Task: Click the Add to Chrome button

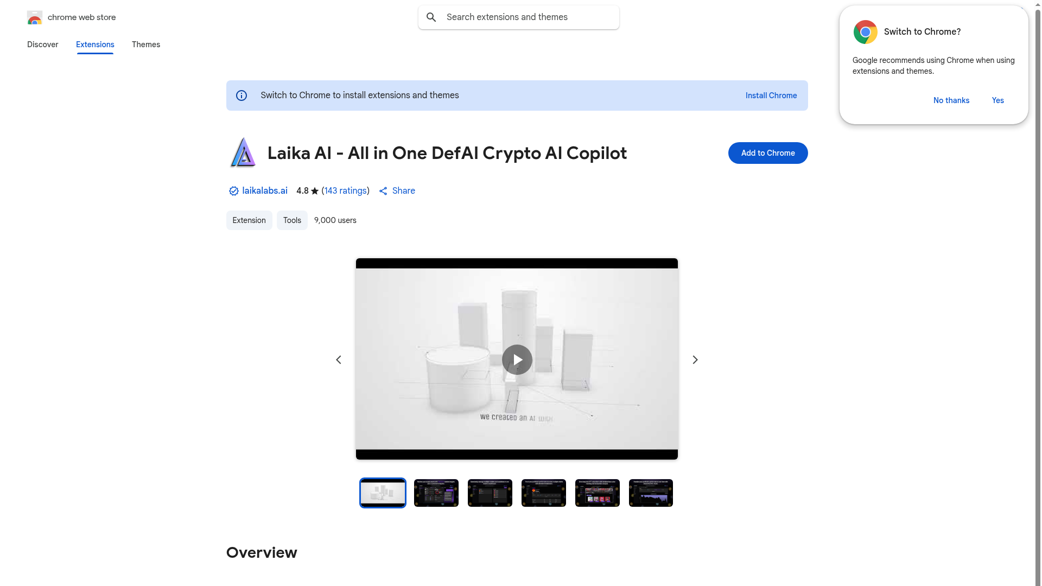Action: (x=768, y=153)
